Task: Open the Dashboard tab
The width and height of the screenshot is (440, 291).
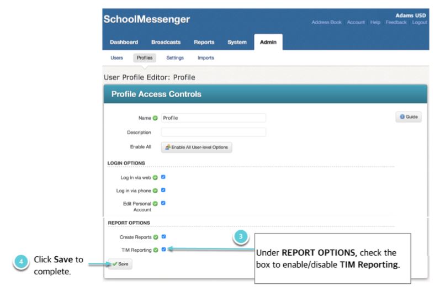Action: [x=124, y=42]
